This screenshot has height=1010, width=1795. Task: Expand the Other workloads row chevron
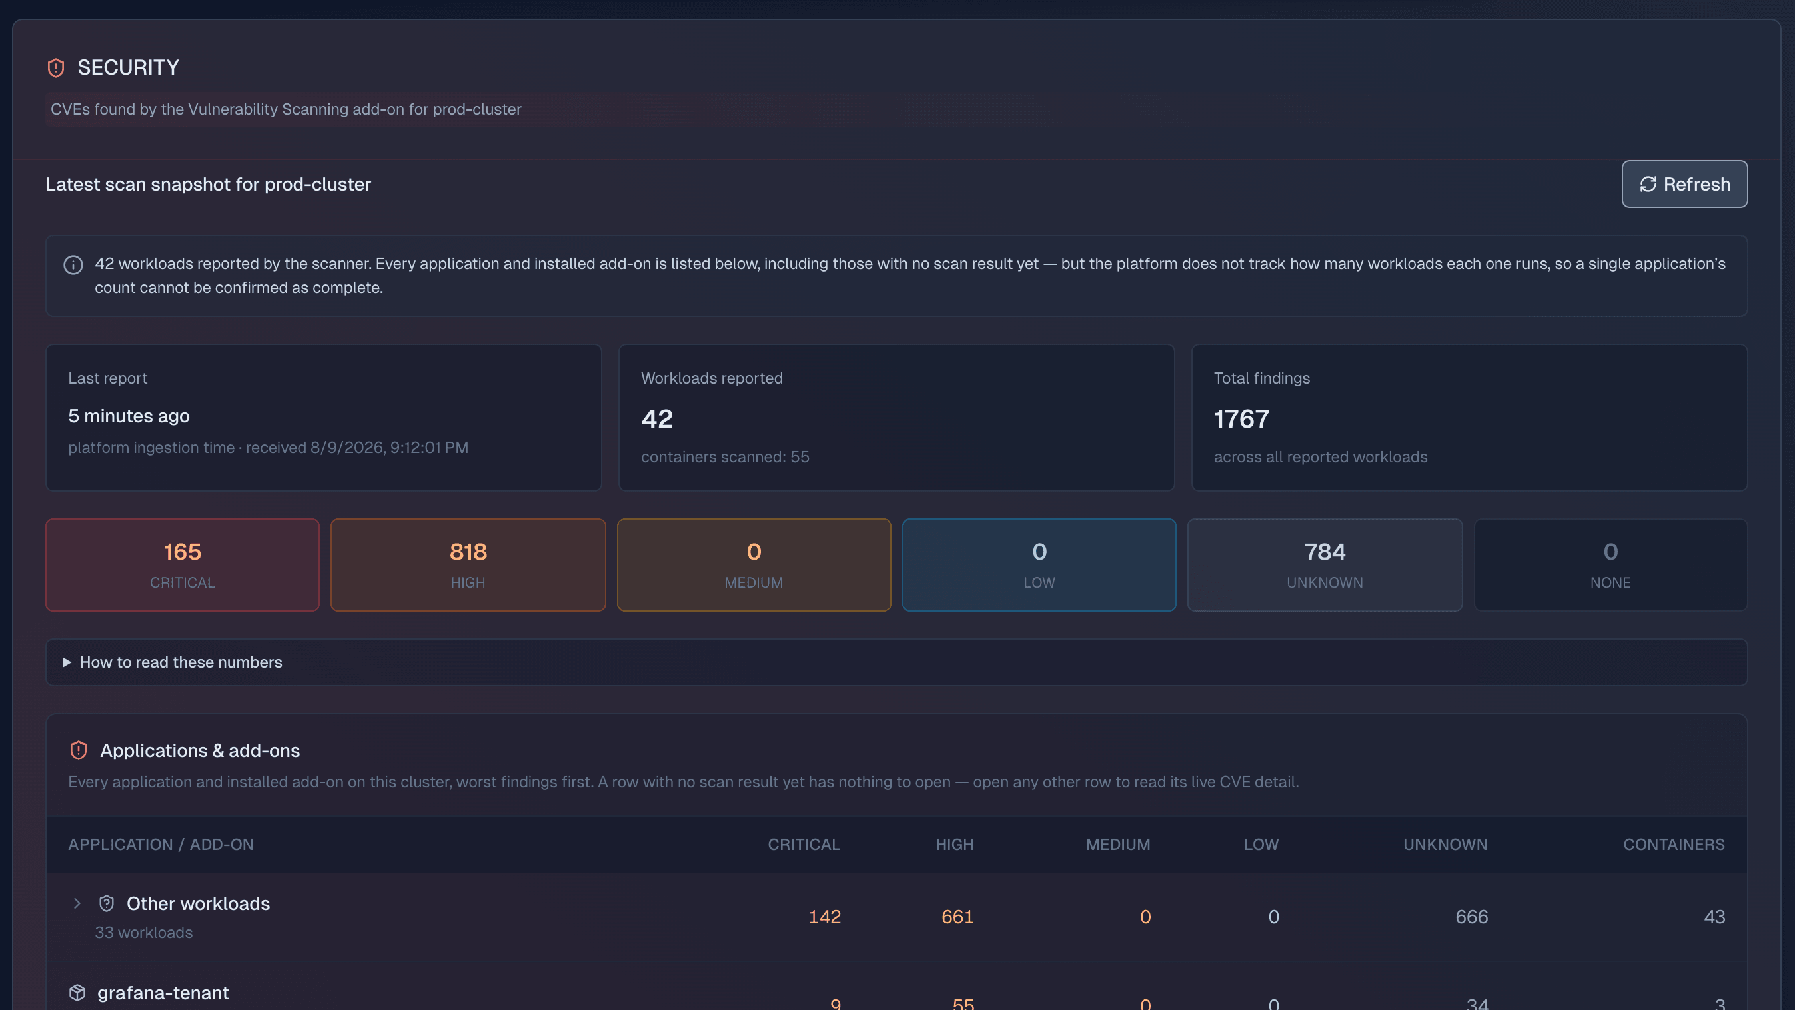pos(77,903)
